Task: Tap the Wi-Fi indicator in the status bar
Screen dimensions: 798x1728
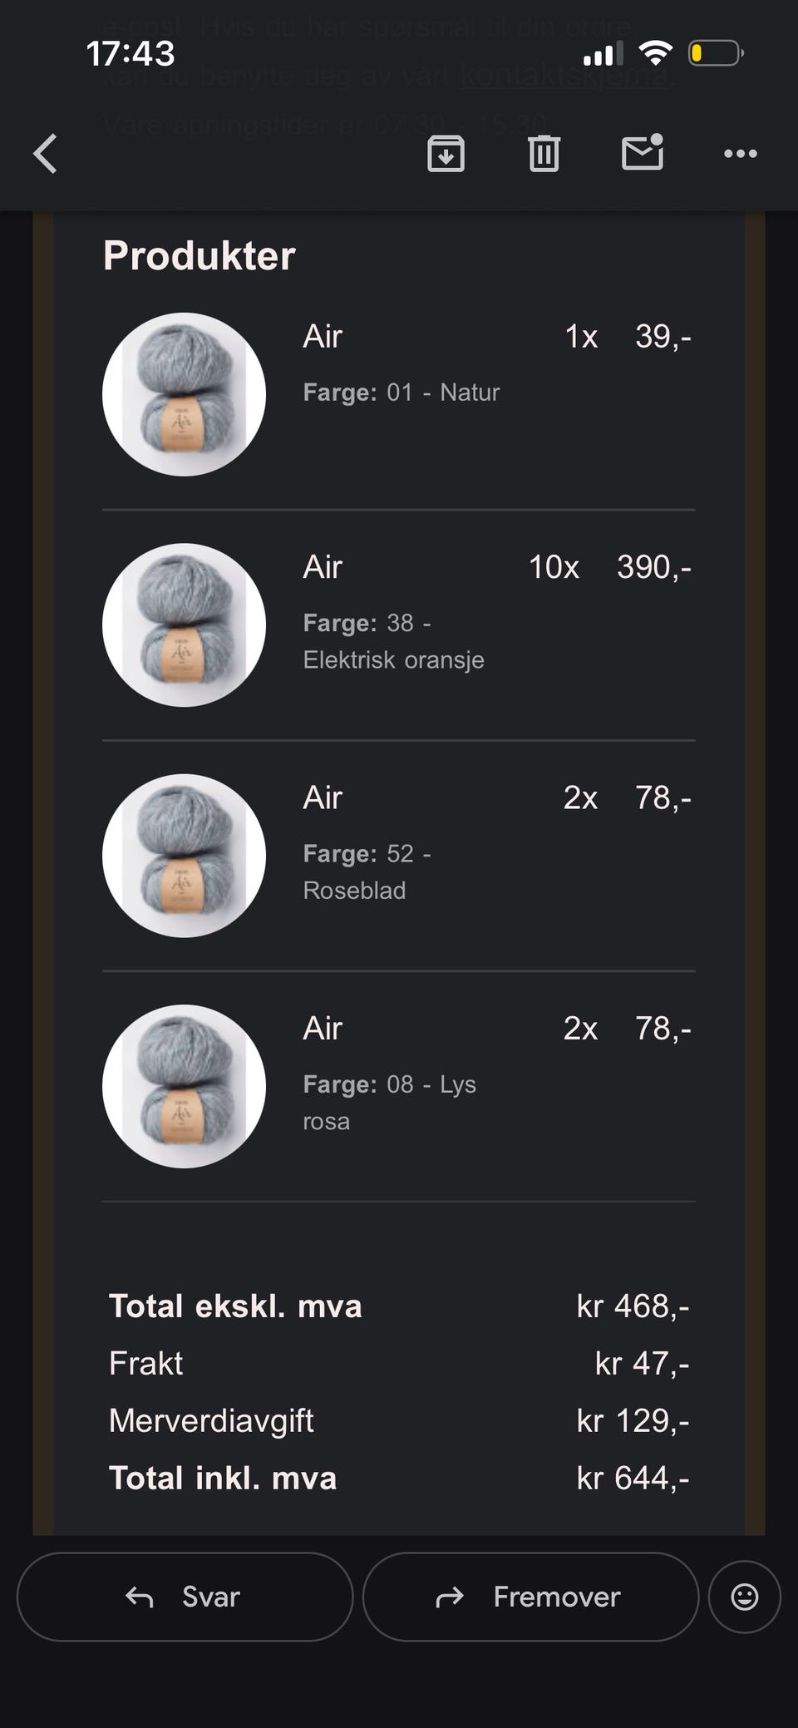Action: [656, 54]
